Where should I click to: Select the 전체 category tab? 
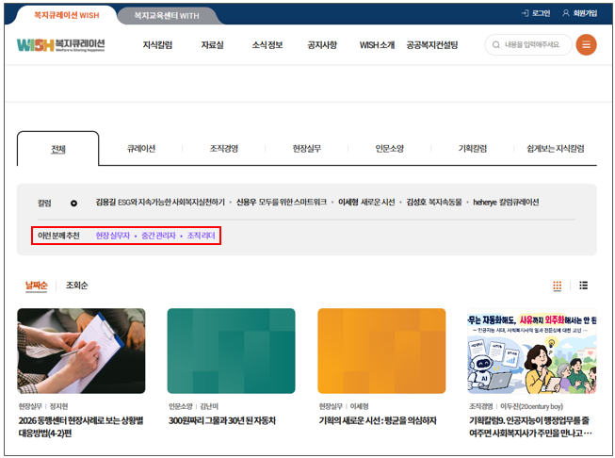[x=58, y=149]
